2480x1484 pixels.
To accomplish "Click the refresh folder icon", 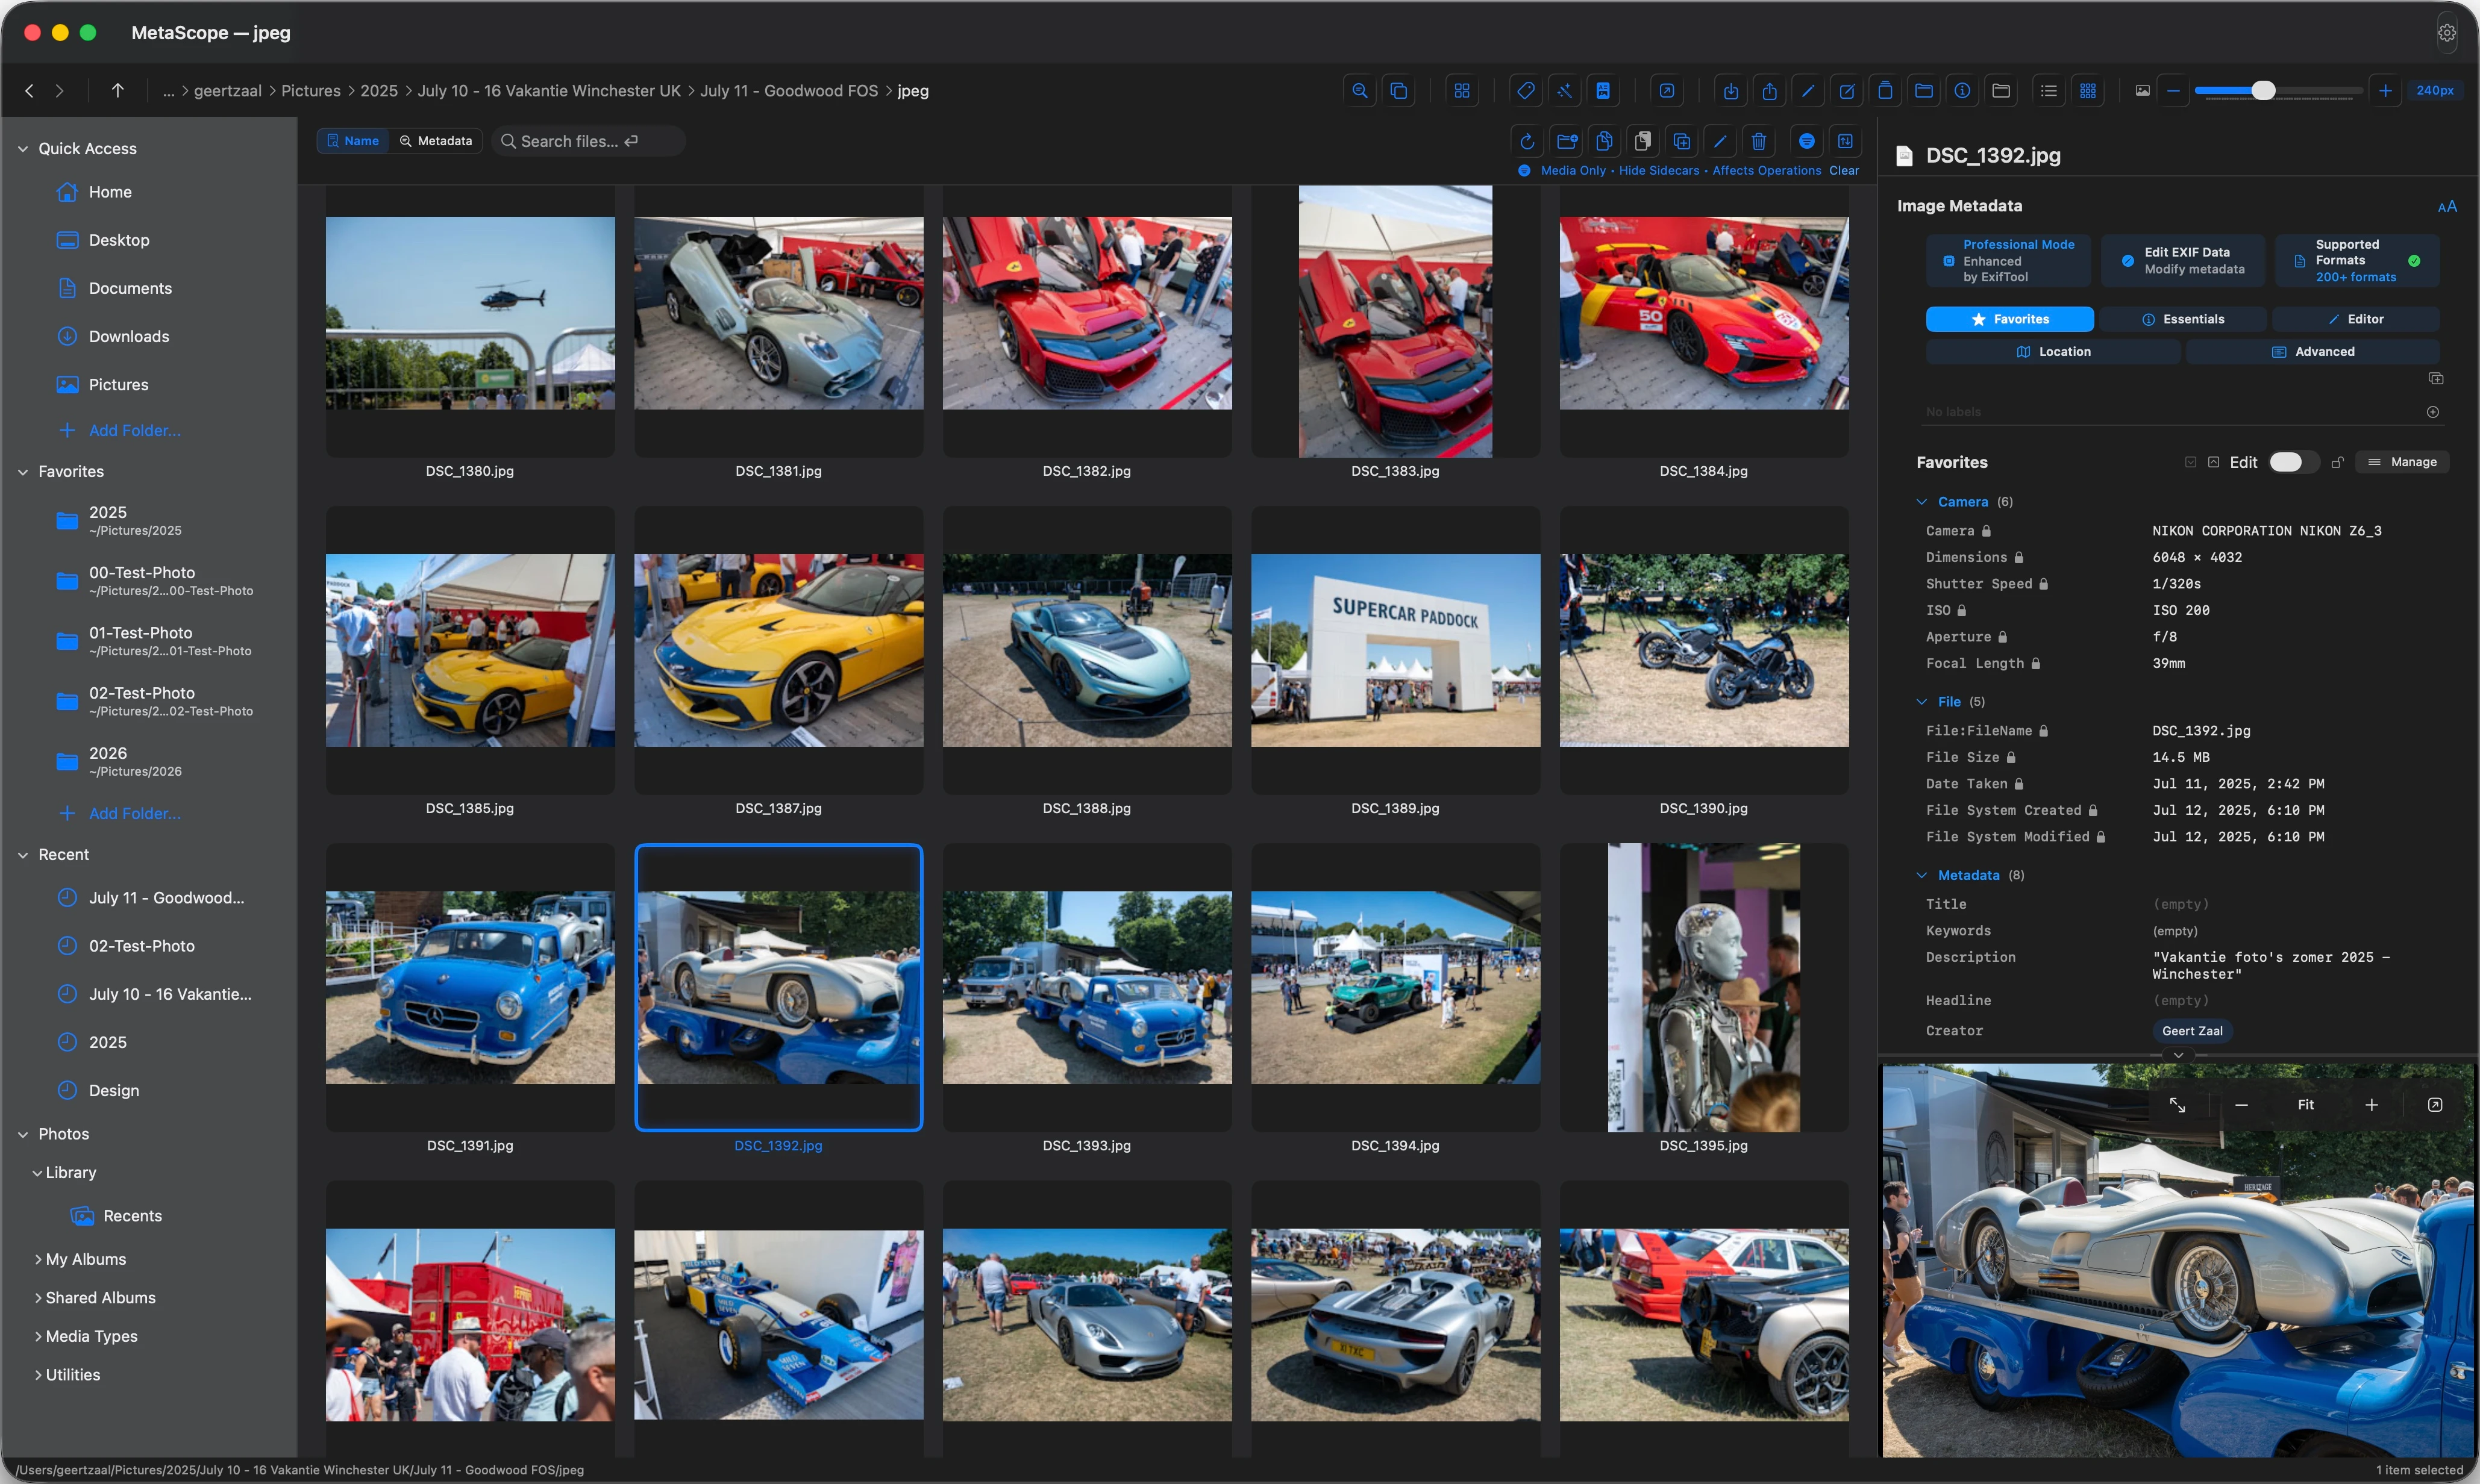I will 1527,142.
